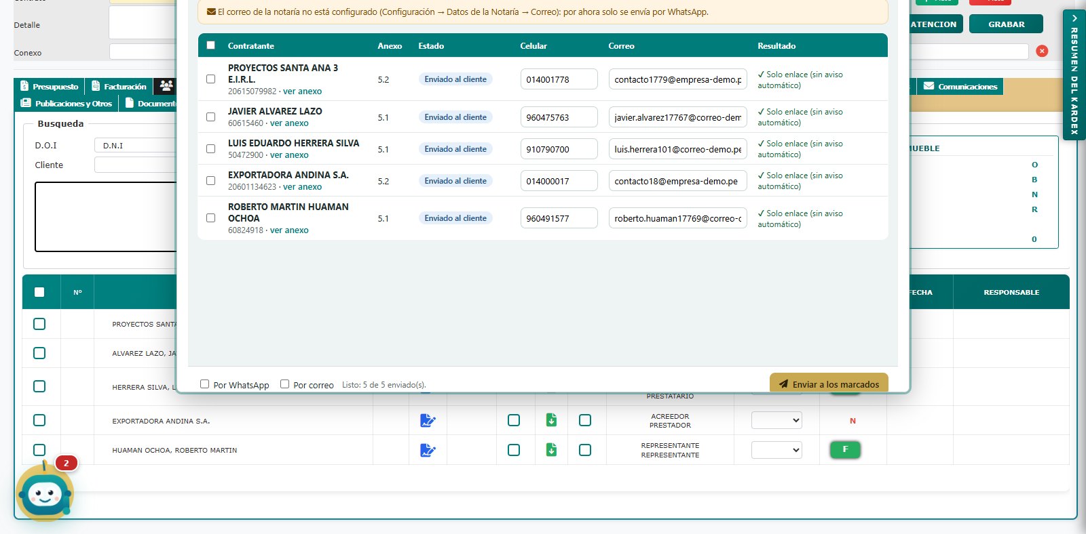Open ver anexo link for Roberto Martin Huaman Ochoa
The image size is (1086, 534).
[289, 230]
